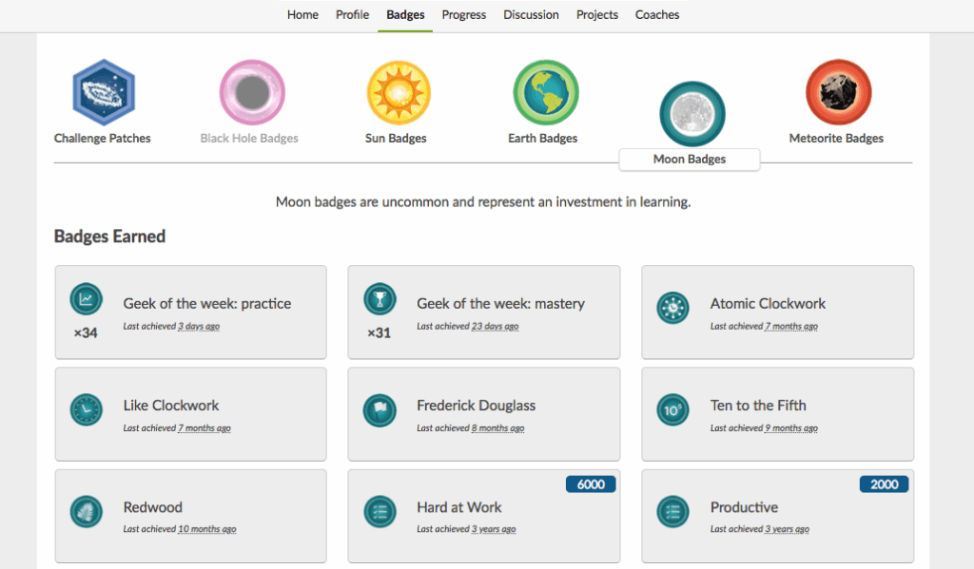Click the Moon Badges label button
This screenshot has height=569, width=974.
[x=690, y=160]
